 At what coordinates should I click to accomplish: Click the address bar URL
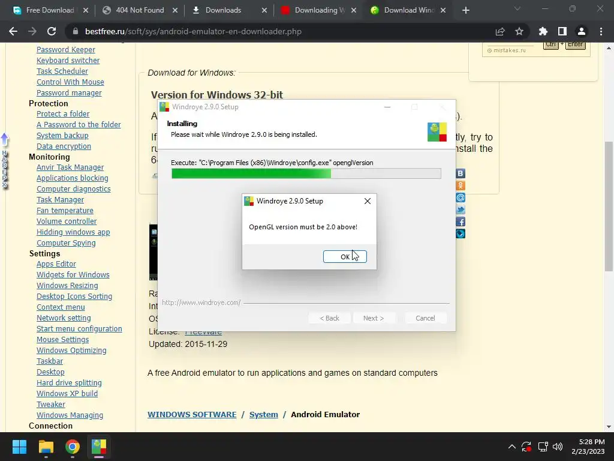pos(194,31)
